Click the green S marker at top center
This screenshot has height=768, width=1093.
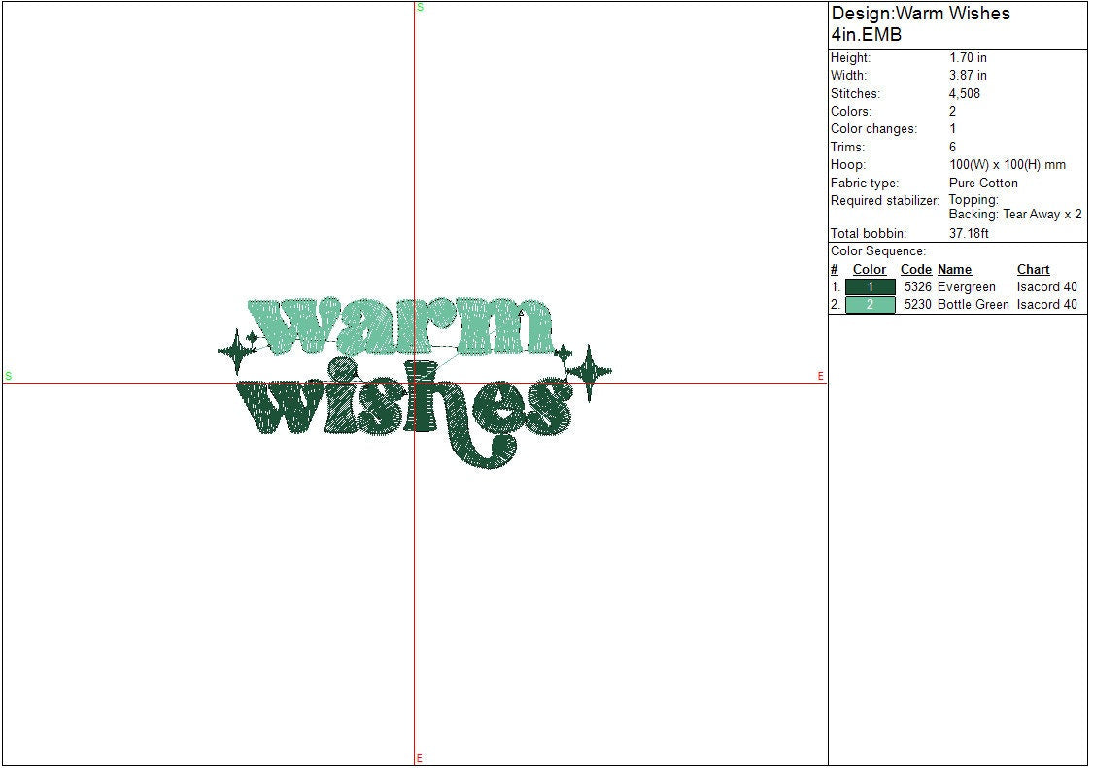click(x=420, y=7)
